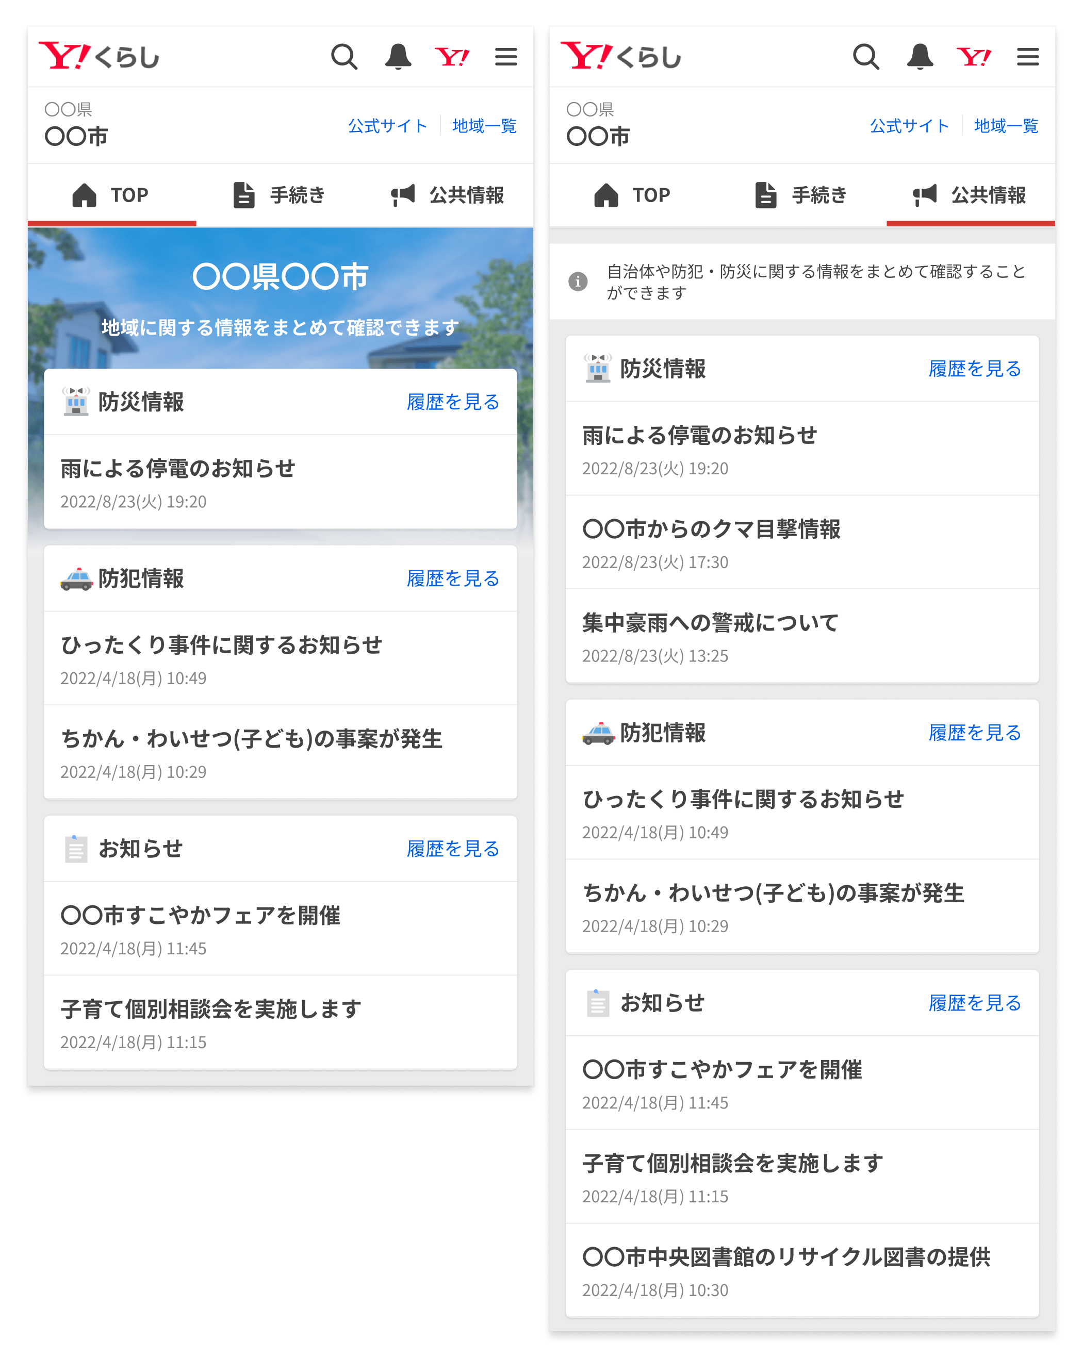The width and height of the screenshot is (1082, 1358).
Task: Click small Yahoo Y! icon in left header
Action: point(452,57)
